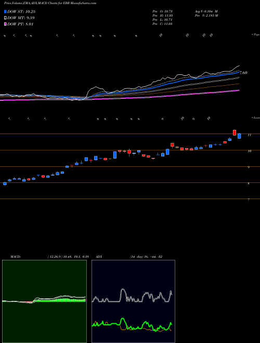Select the 'DOW MT: 9.59' legend text

(x=21, y=18)
